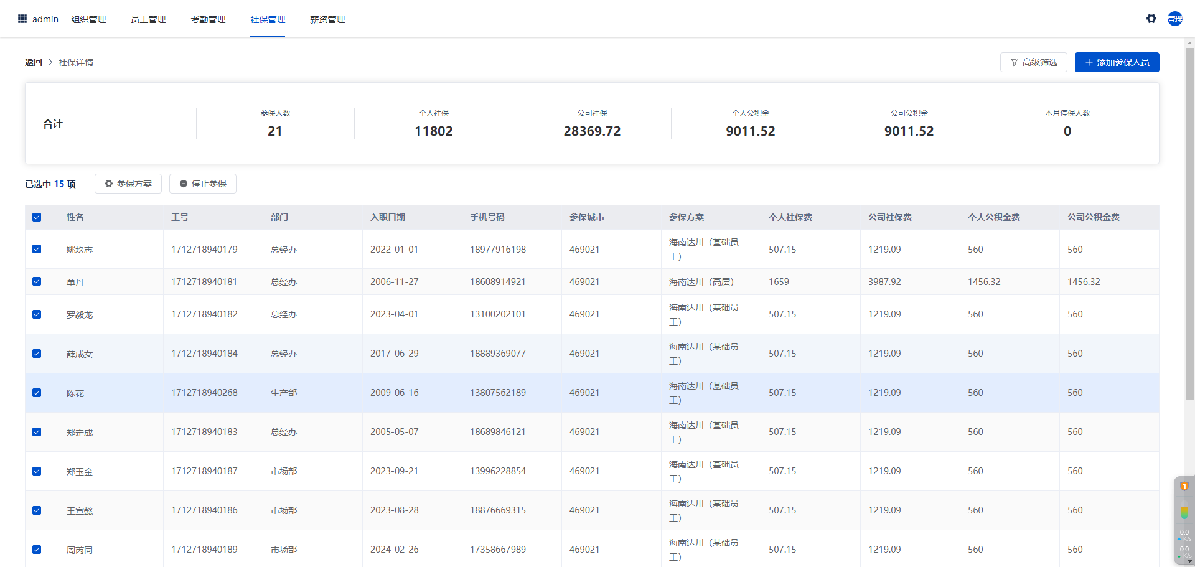Click the floating network monitor widget

[1184, 521]
